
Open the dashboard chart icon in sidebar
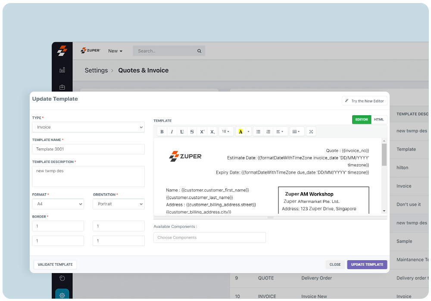click(x=62, y=70)
